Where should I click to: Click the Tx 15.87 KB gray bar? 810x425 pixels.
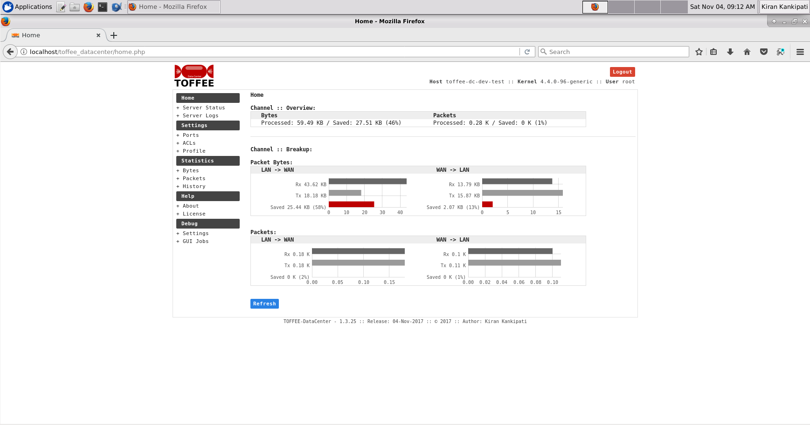[x=522, y=193]
